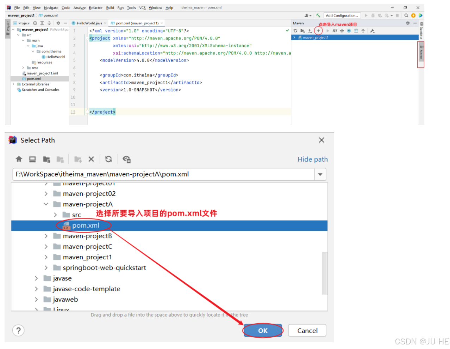
Task: Click the plus Add Maven Projects icon
Action: (318, 31)
